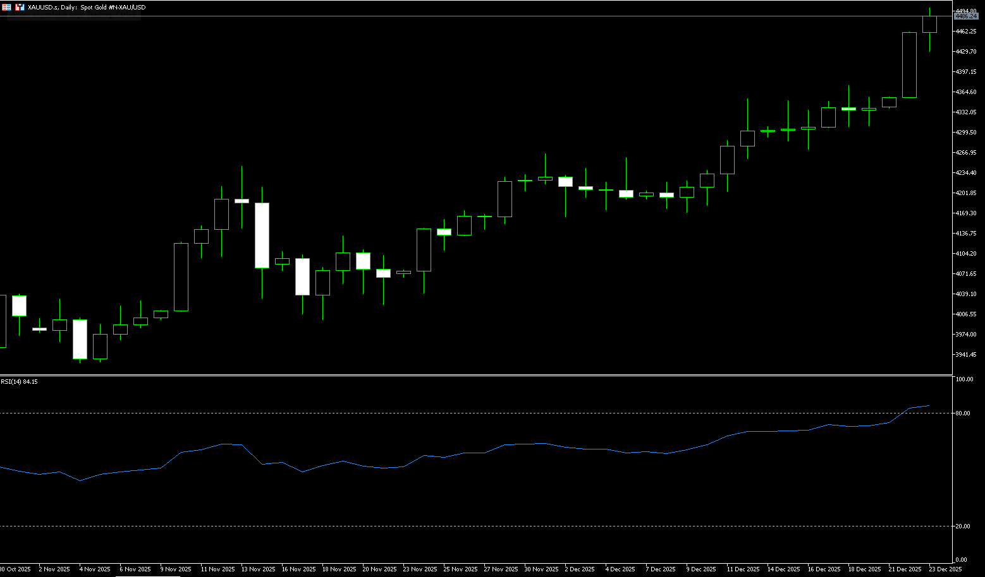Select the highlighted 4486.24 current price label
The image size is (985, 577).
pos(965,16)
